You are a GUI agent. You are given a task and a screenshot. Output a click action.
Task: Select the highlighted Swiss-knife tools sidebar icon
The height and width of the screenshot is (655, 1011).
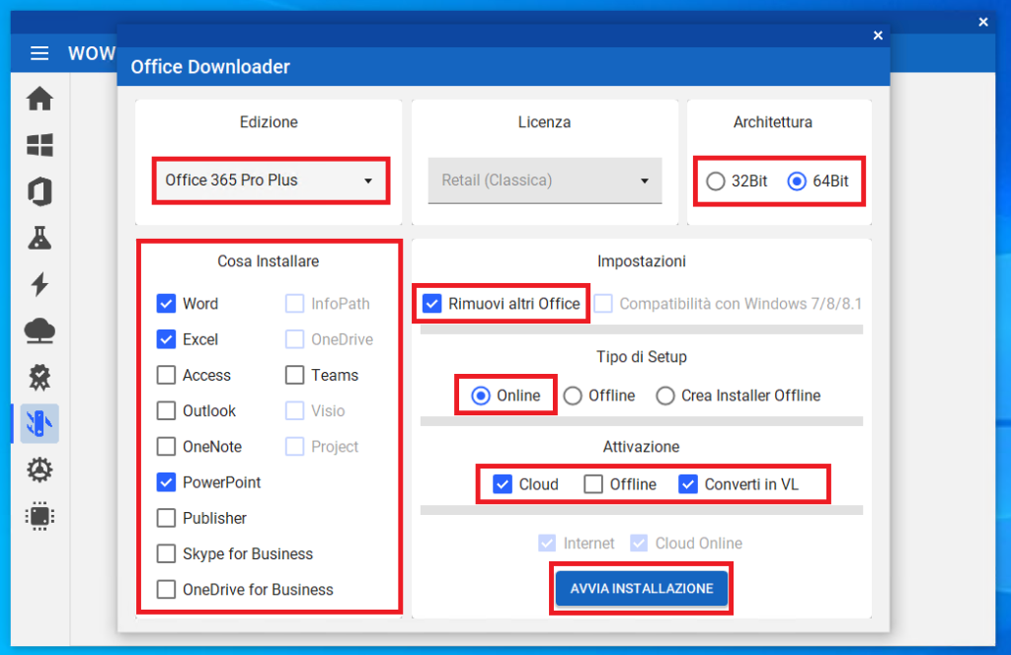click(39, 423)
